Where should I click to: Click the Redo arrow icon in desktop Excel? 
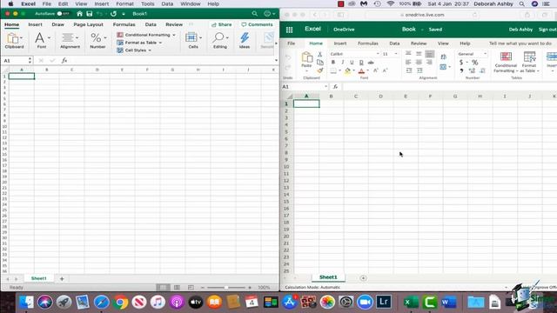pos(113,14)
